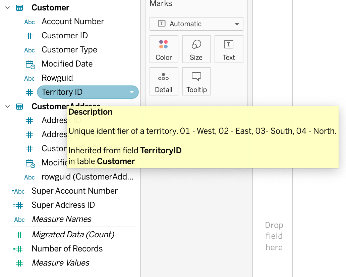Open the Territory ID field dropdown arrow
The image size is (346, 277).
pyautogui.click(x=131, y=92)
